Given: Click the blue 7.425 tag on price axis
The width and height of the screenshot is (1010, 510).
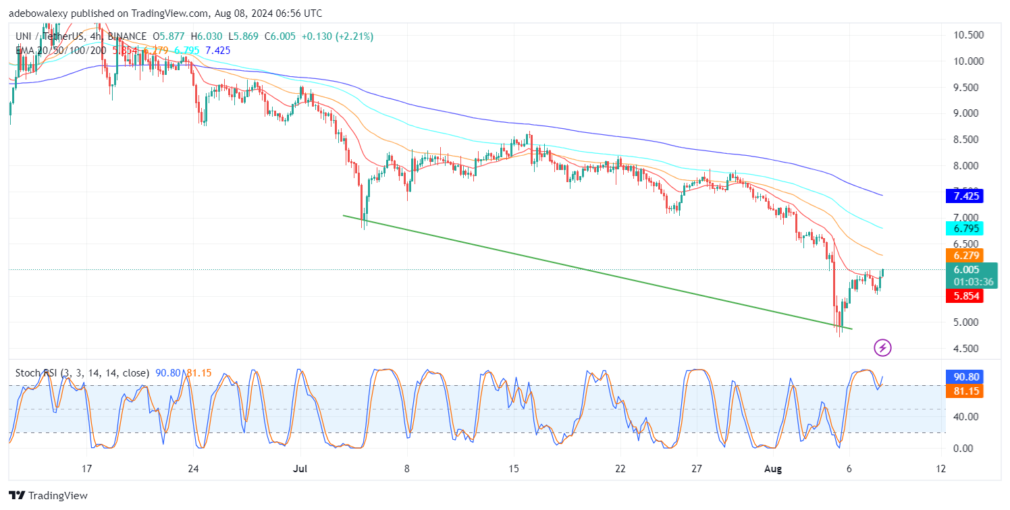Looking at the screenshot, I should pos(965,196).
